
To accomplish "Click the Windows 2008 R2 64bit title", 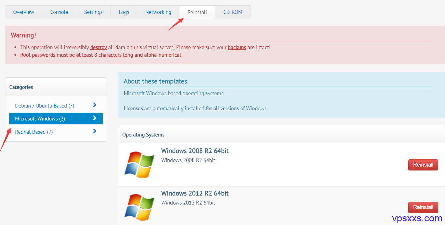I will coord(195,151).
